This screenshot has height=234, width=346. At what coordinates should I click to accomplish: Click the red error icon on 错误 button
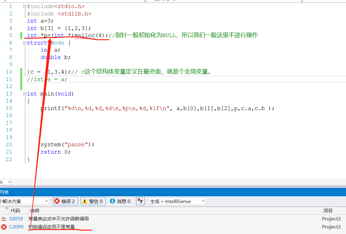click(x=57, y=201)
